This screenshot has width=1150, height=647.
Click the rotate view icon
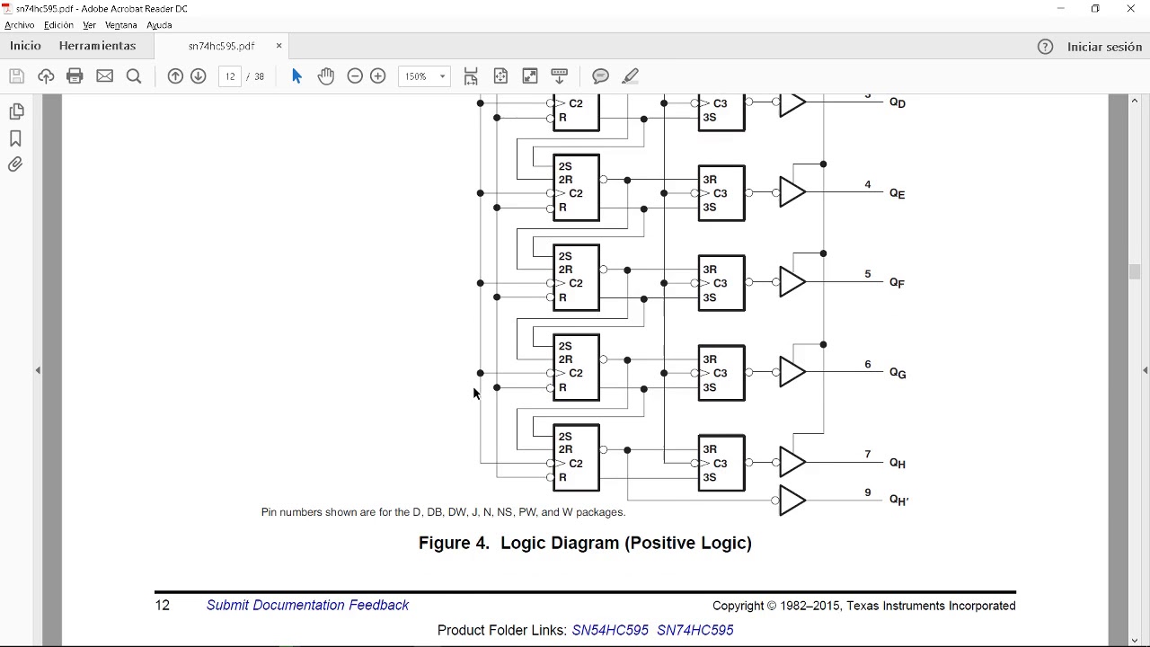(500, 76)
